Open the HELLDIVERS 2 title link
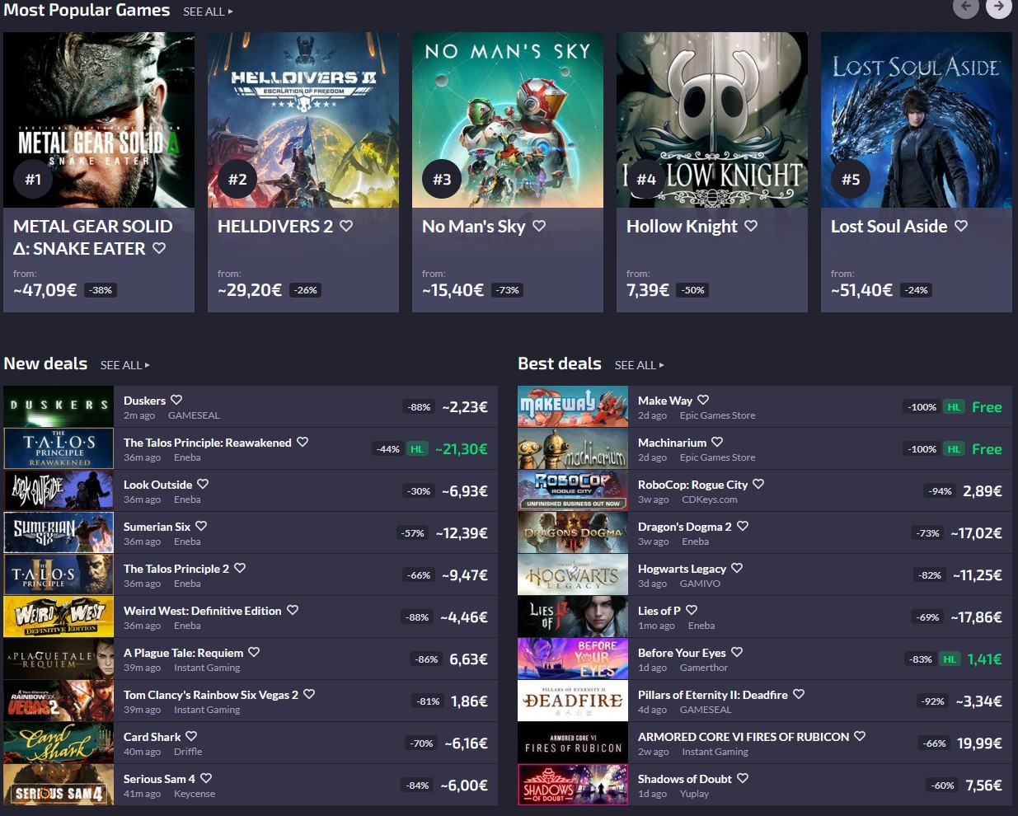This screenshot has width=1018, height=816. (275, 226)
